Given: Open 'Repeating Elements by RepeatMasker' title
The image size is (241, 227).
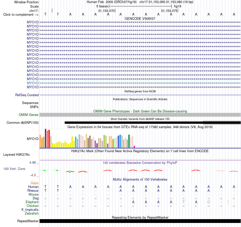Looking at the screenshot, I should 140,217.
